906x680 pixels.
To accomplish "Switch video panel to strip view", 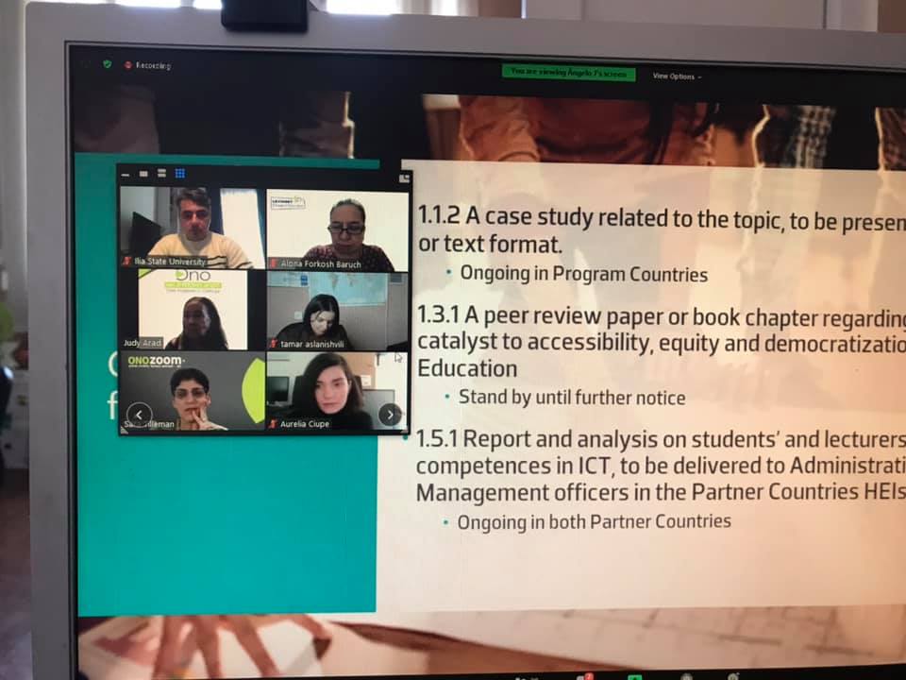I will [161, 174].
